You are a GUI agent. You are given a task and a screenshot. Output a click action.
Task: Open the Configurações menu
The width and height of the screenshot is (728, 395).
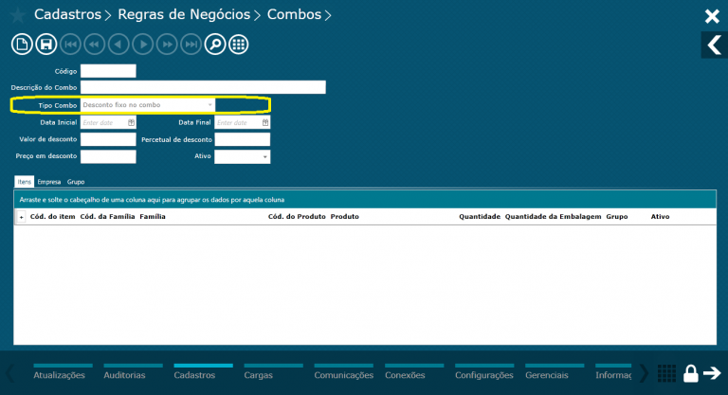(484, 375)
